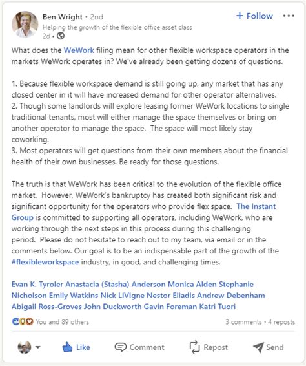This screenshot has height=366, width=306.
Task: Select your own avatar beside Like
Action: pyautogui.click(x=25, y=347)
